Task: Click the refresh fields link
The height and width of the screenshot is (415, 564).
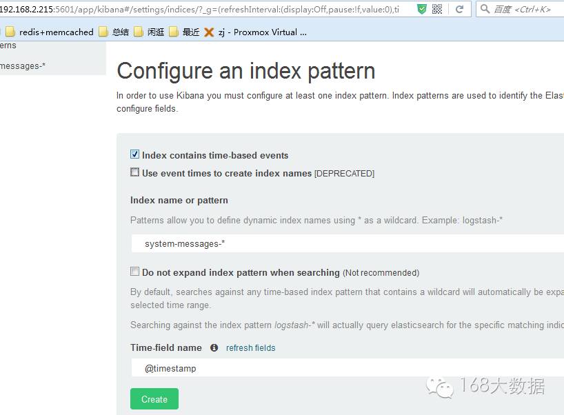Action: coord(251,347)
